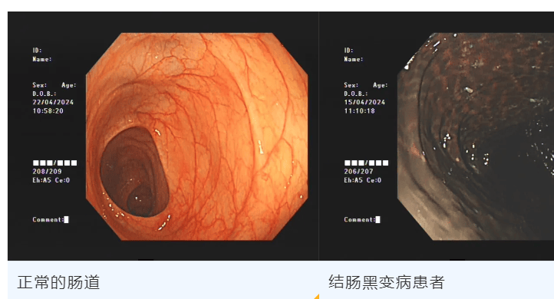Select frame counter 208/209
The height and width of the screenshot is (299, 554).
click(x=47, y=172)
